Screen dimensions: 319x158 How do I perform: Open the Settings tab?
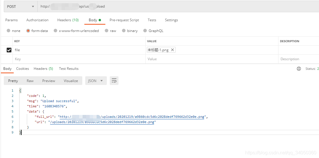pos(171,20)
